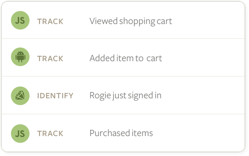Screen dimensions: 249x156
Task: Click the word Added in the Android event
Action: 102,58
